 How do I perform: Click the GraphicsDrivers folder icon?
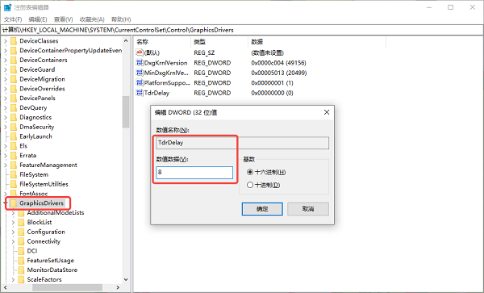(13, 203)
